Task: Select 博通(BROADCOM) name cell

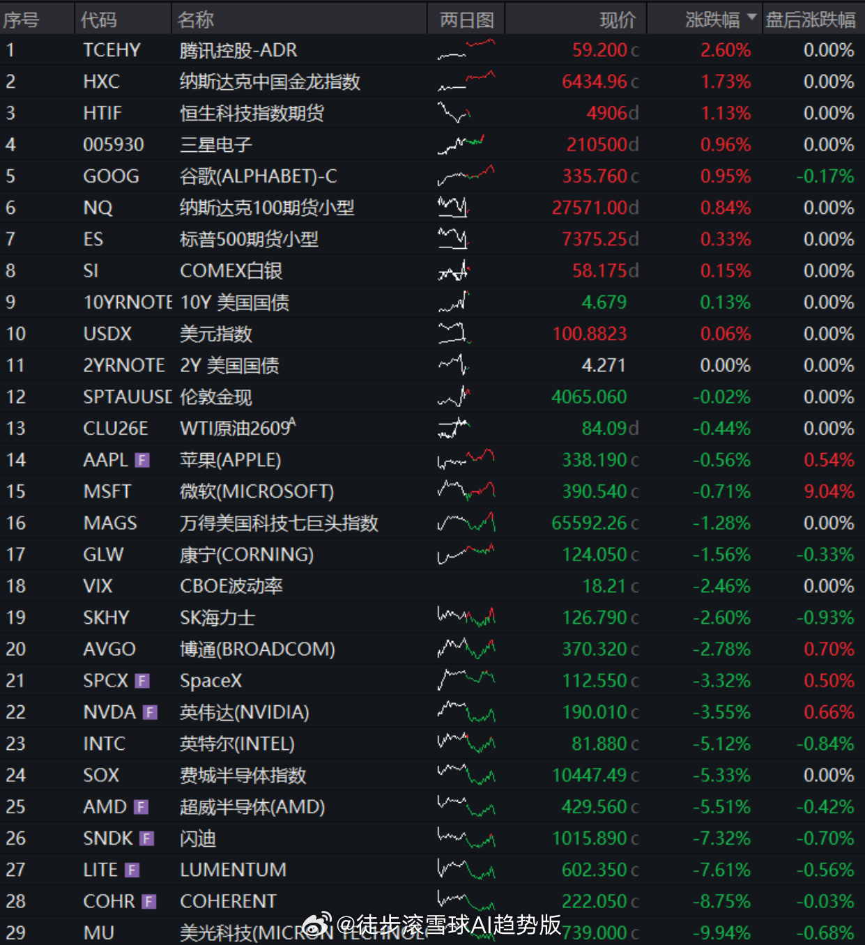Action: pyautogui.click(x=257, y=649)
